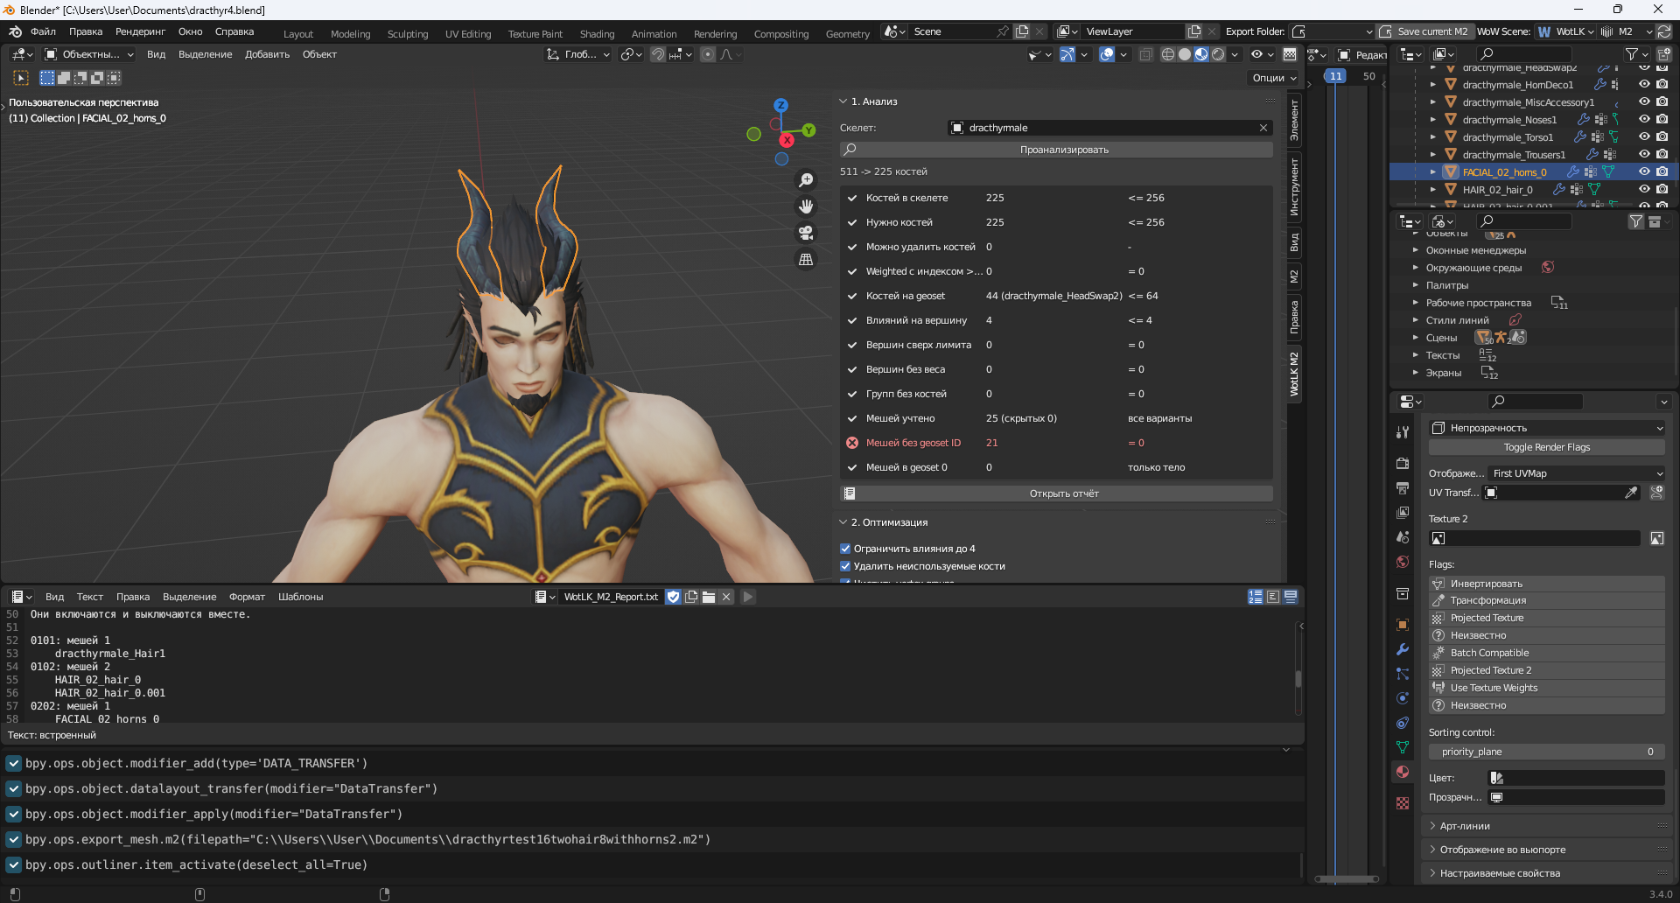Open the Рендеринг menu
Screen dimensions: 1680x903
coord(140,31)
